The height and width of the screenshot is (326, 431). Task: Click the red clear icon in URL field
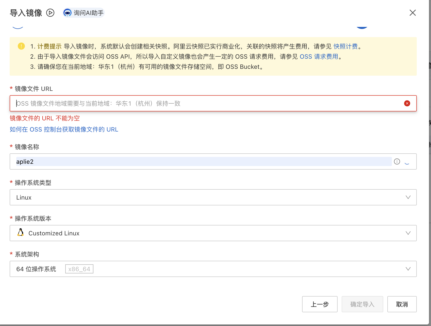[407, 103]
